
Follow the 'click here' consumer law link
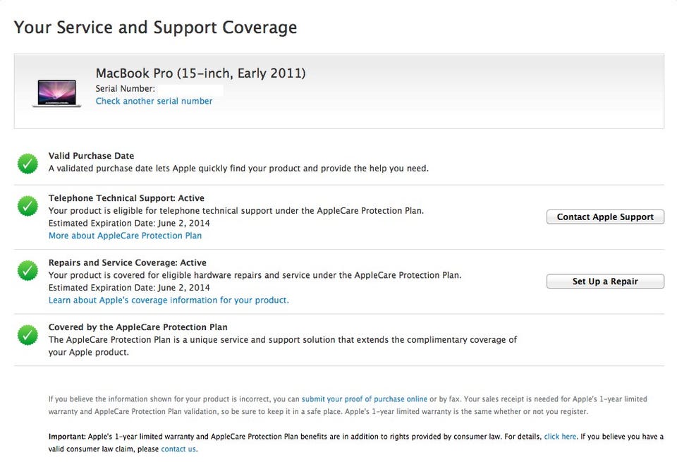[x=560, y=437]
